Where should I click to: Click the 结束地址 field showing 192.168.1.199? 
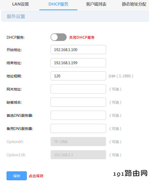tap(78, 63)
